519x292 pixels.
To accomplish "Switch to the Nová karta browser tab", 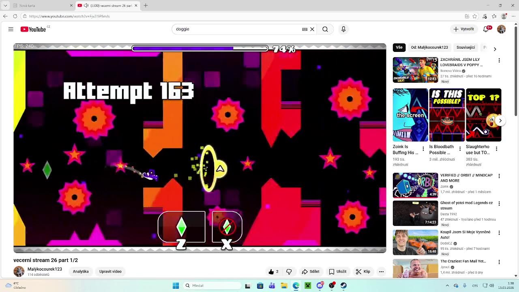I will (43, 5).
